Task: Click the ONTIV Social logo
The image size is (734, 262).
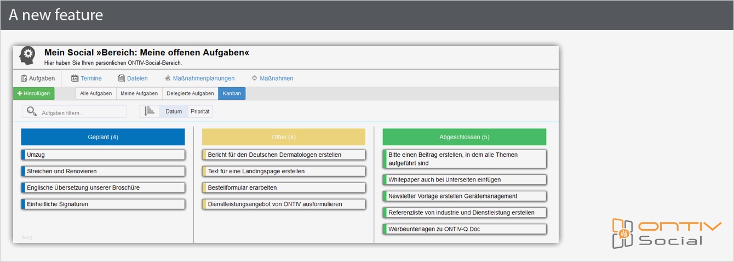Action: pyautogui.click(x=666, y=233)
